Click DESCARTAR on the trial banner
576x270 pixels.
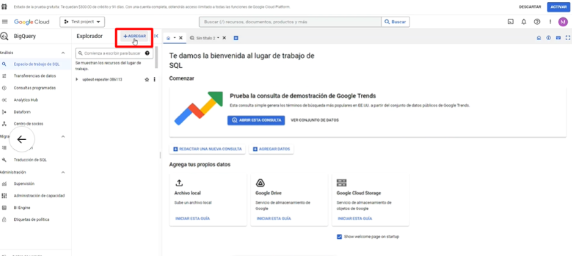pyautogui.click(x=530, y=7)
